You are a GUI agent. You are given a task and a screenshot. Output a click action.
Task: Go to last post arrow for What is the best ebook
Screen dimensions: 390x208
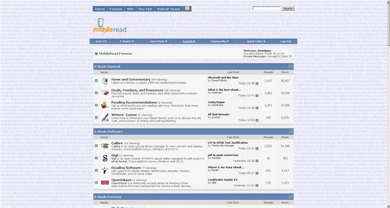click(257, 96)
